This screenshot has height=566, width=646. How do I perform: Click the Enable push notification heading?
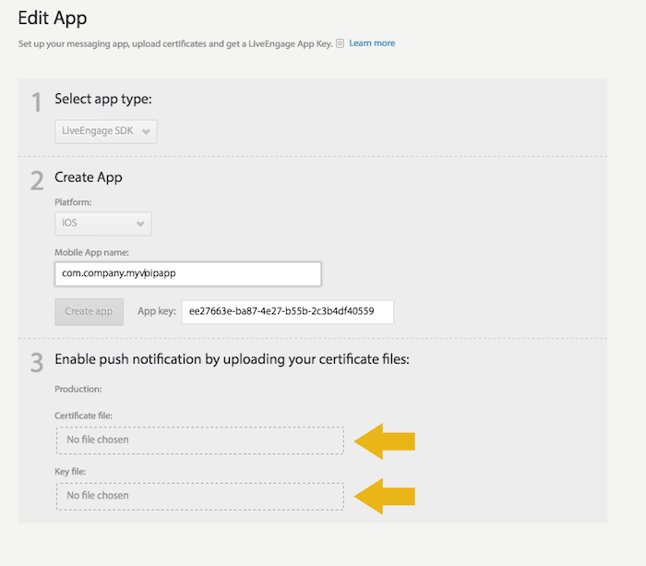[x=232, y=359]
